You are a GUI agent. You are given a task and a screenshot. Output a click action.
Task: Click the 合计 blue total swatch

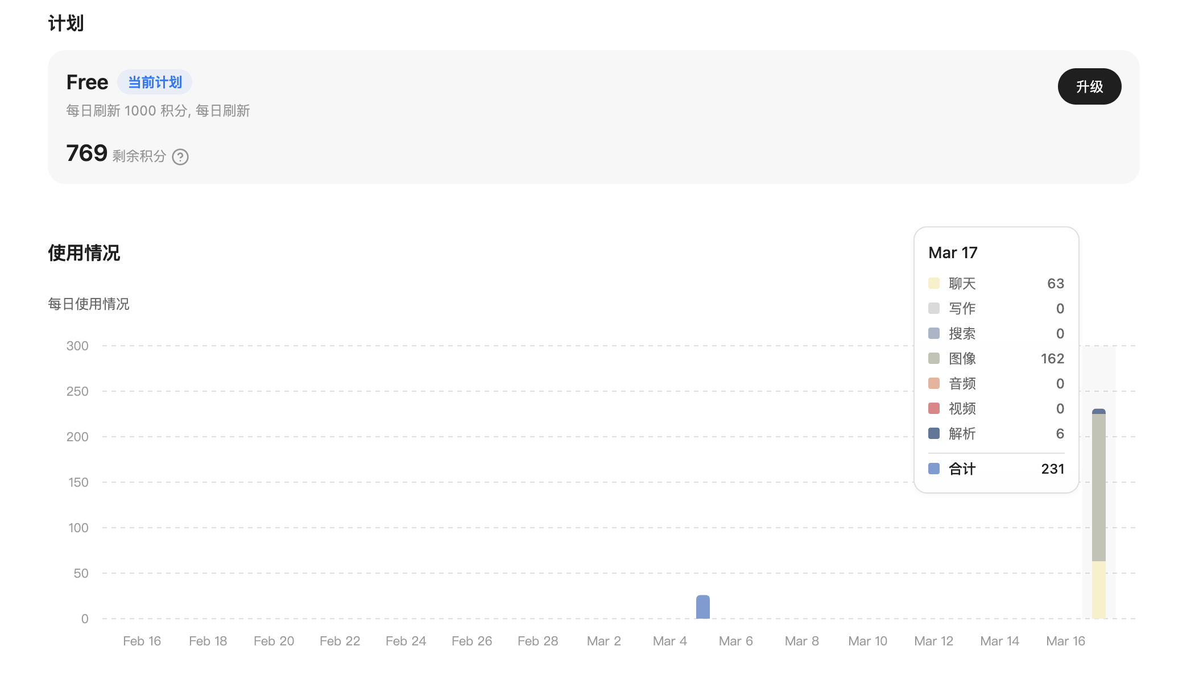933,469
